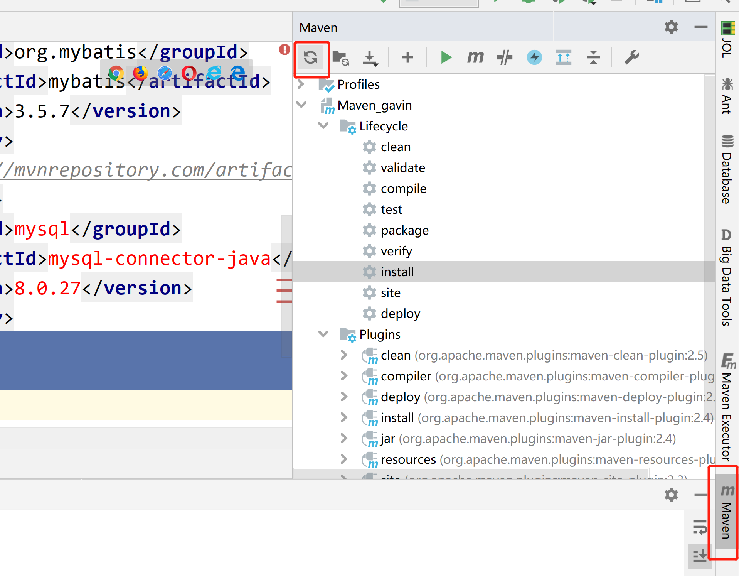Execute Maven goal 'm' icon
The width and height of the screenshot is (739, 576).
tap(475, 58)
